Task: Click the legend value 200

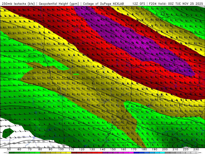Action: click(x=165, y=149)
